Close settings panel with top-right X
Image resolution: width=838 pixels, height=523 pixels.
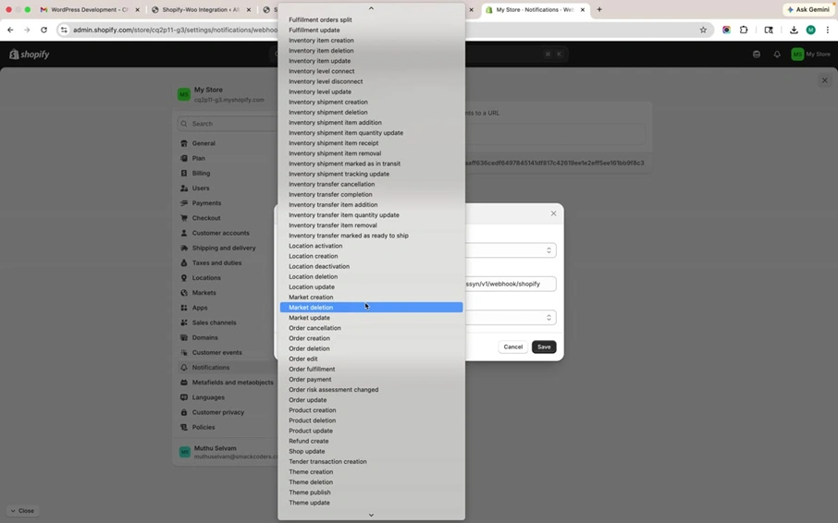(x=825, y=80)
